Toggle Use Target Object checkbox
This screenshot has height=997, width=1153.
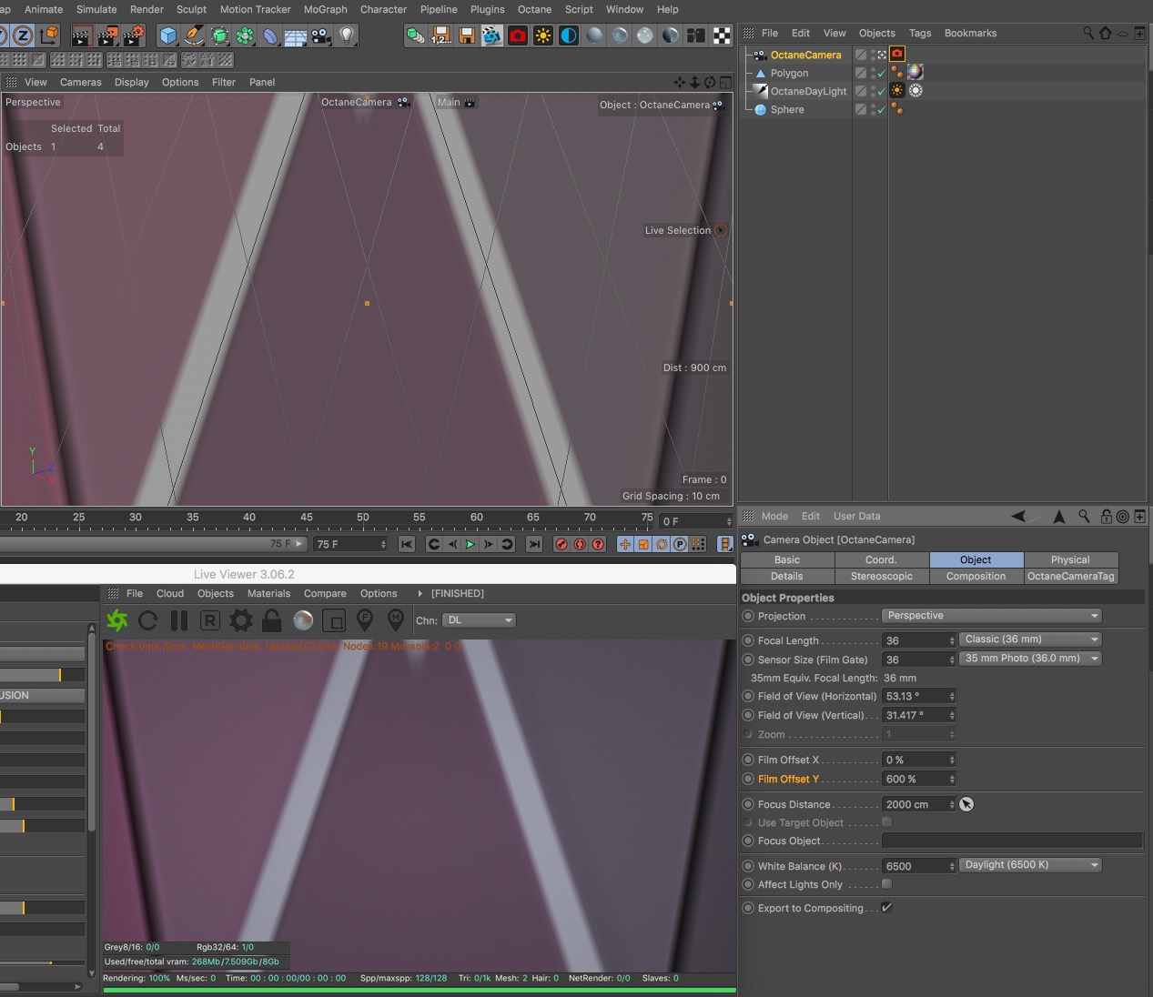pyautogui.click(x=887, y=822)
